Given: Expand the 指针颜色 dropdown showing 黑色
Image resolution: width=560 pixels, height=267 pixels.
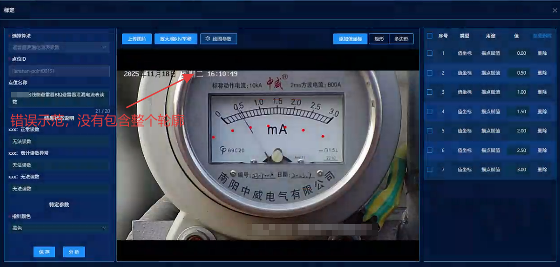Looking at the screenshot, I should [59, 228].
